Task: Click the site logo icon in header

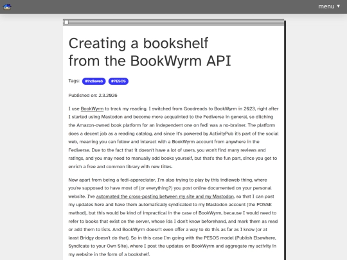Action: [7, 6]
